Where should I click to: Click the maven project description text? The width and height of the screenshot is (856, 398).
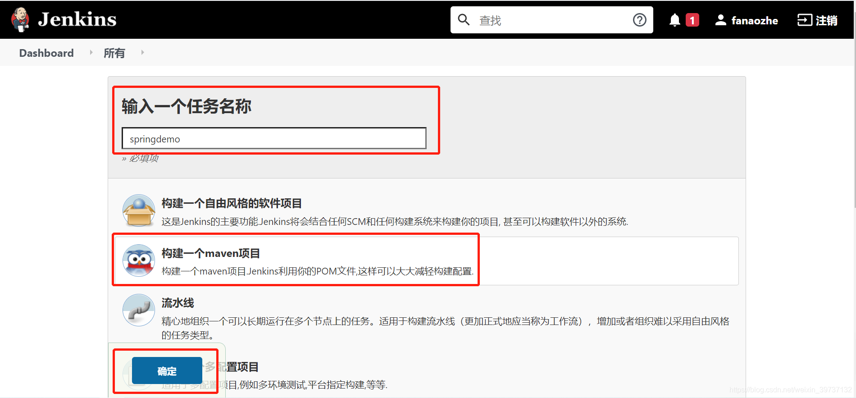click(x=318, y=271)
